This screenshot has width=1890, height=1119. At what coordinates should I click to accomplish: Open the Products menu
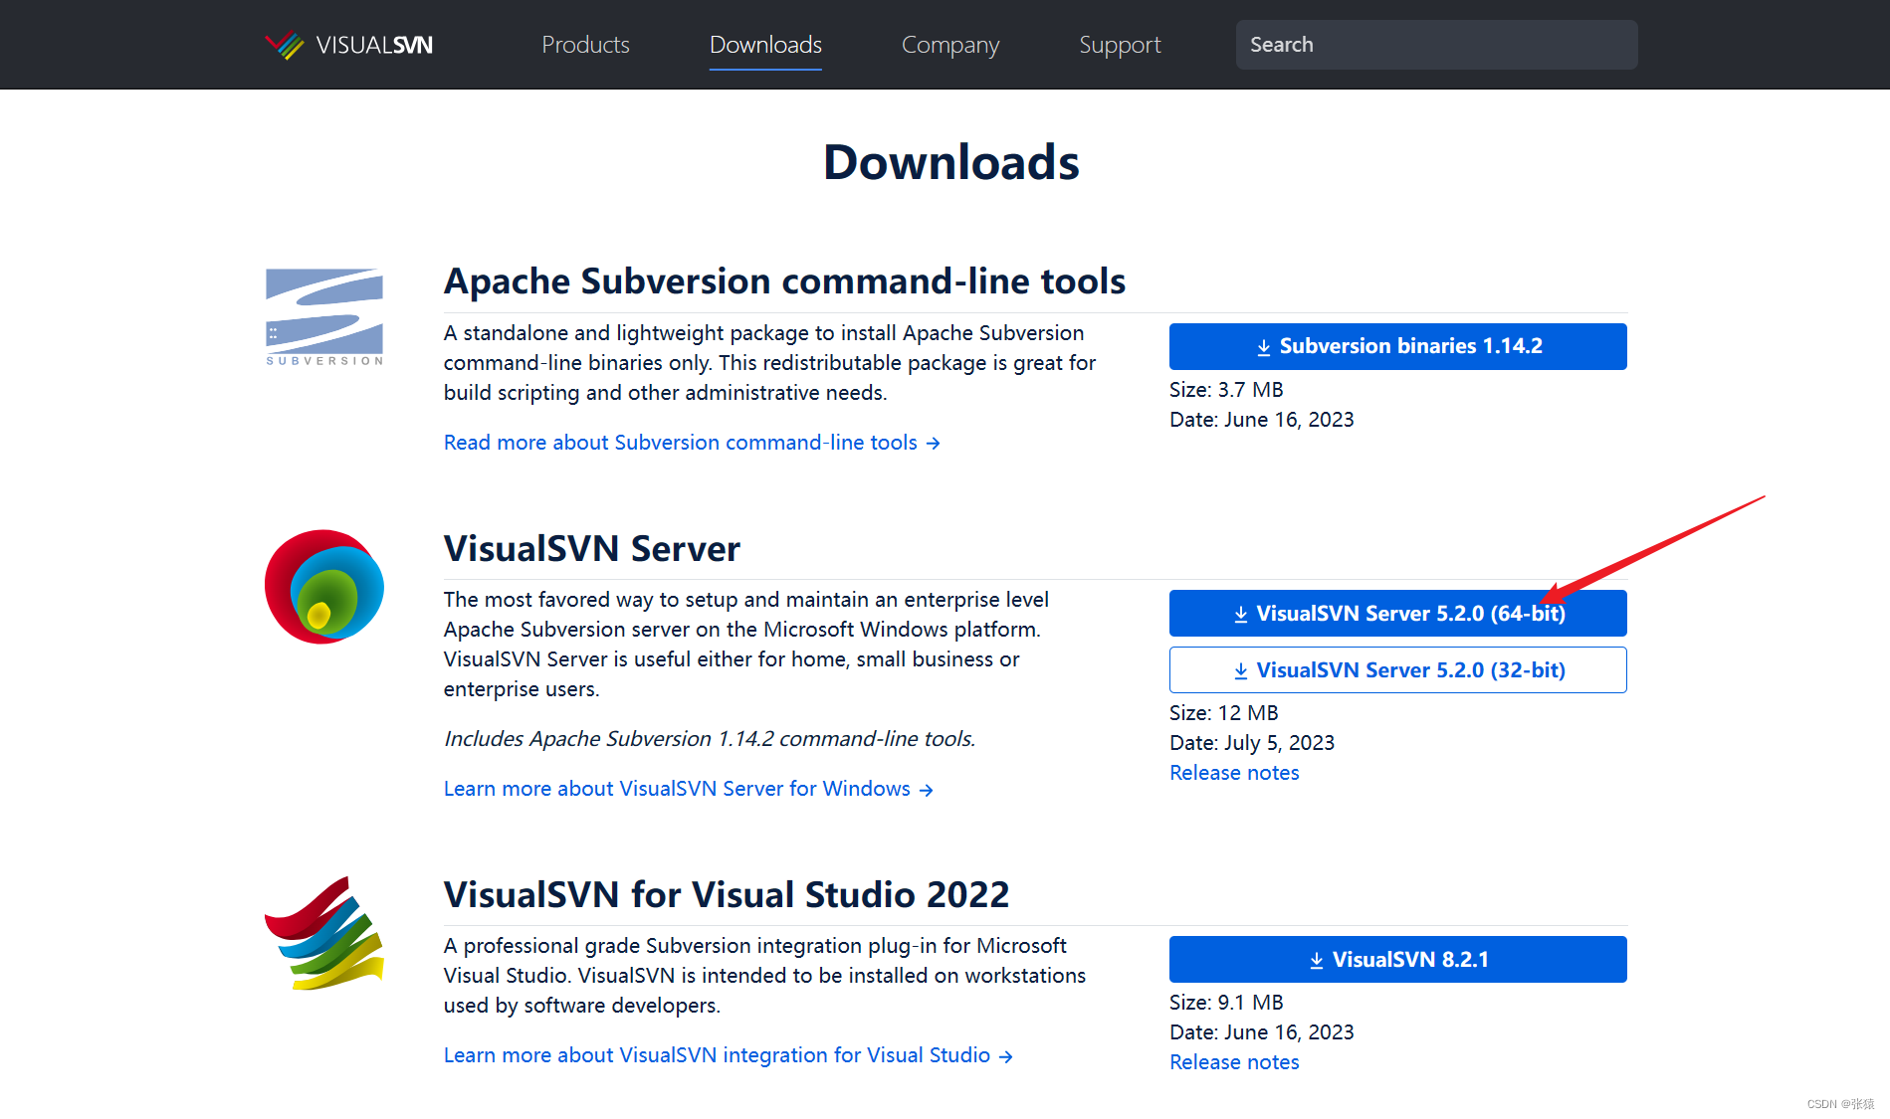tap(585, 45)
